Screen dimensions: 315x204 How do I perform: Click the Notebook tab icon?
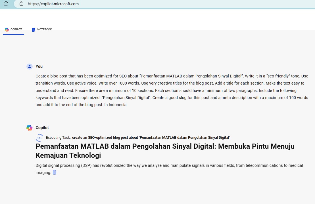click(34, 30)
